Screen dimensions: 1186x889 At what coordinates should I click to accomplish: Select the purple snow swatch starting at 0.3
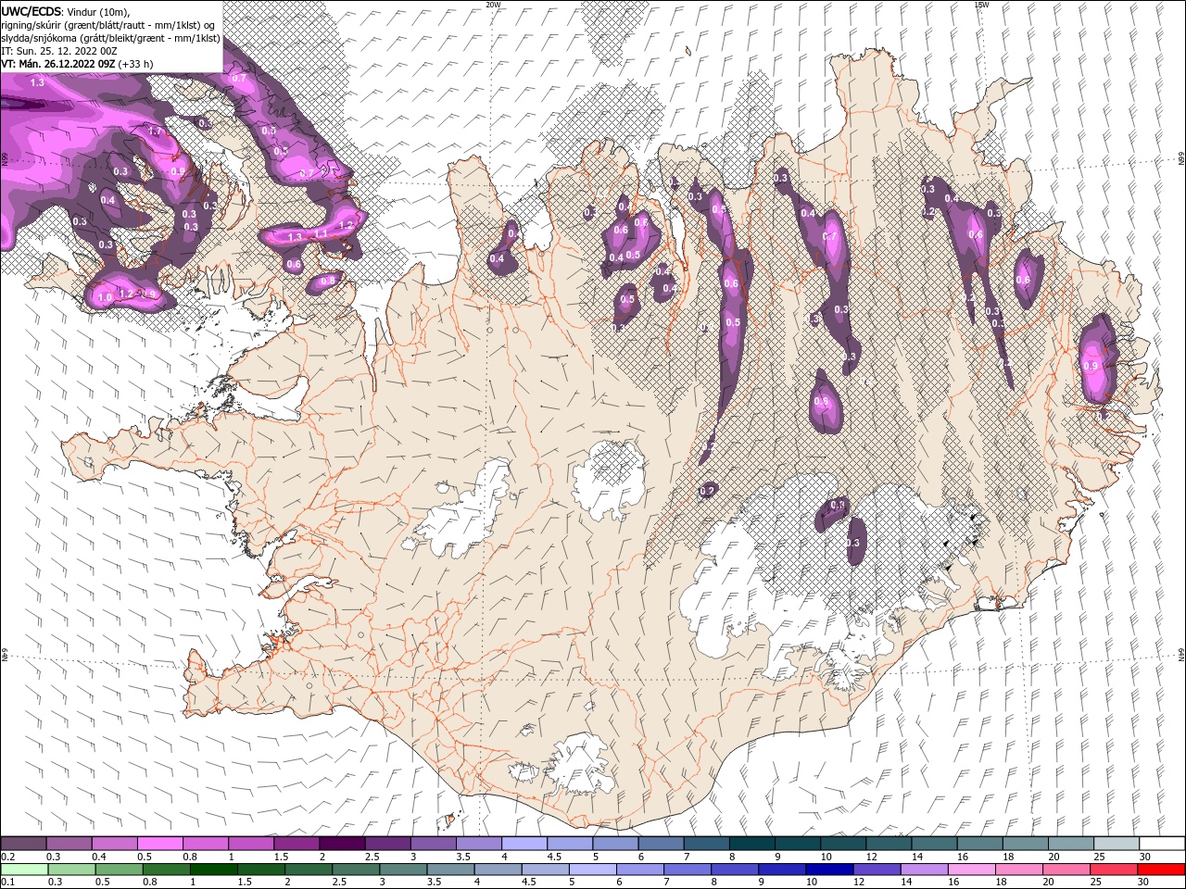(x=69, y=844)
